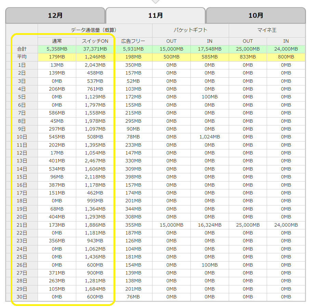The width and height of the screenshot is (319, 308).
Task: Click the 1,181MB cell for 22日
Action: coord(95,233)
